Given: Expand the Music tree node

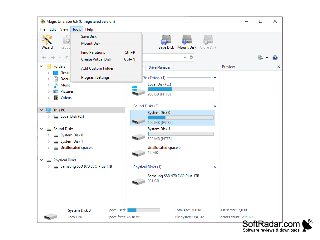Looking at the screenshot, I should click(48, 85).
